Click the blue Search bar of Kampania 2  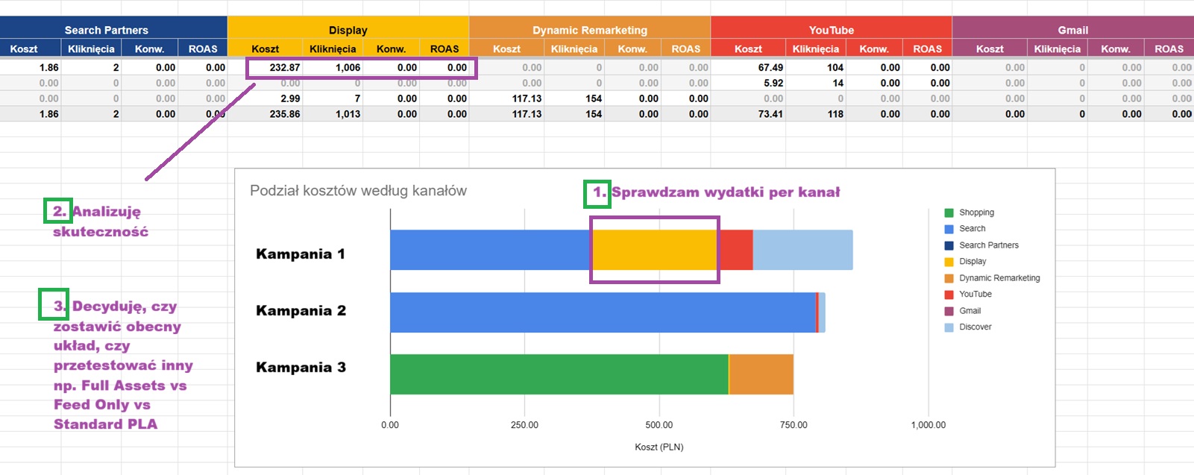click(602, 312)
